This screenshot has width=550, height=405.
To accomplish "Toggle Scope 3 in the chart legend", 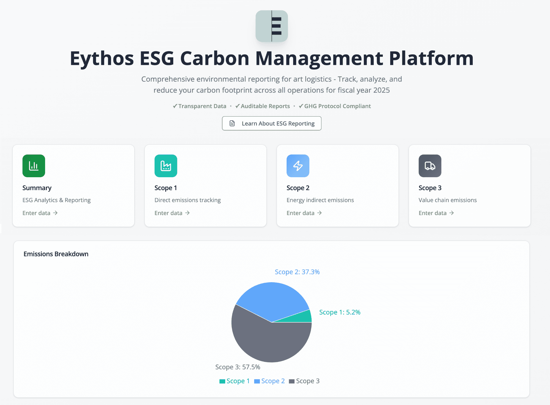I will (304, 381).
